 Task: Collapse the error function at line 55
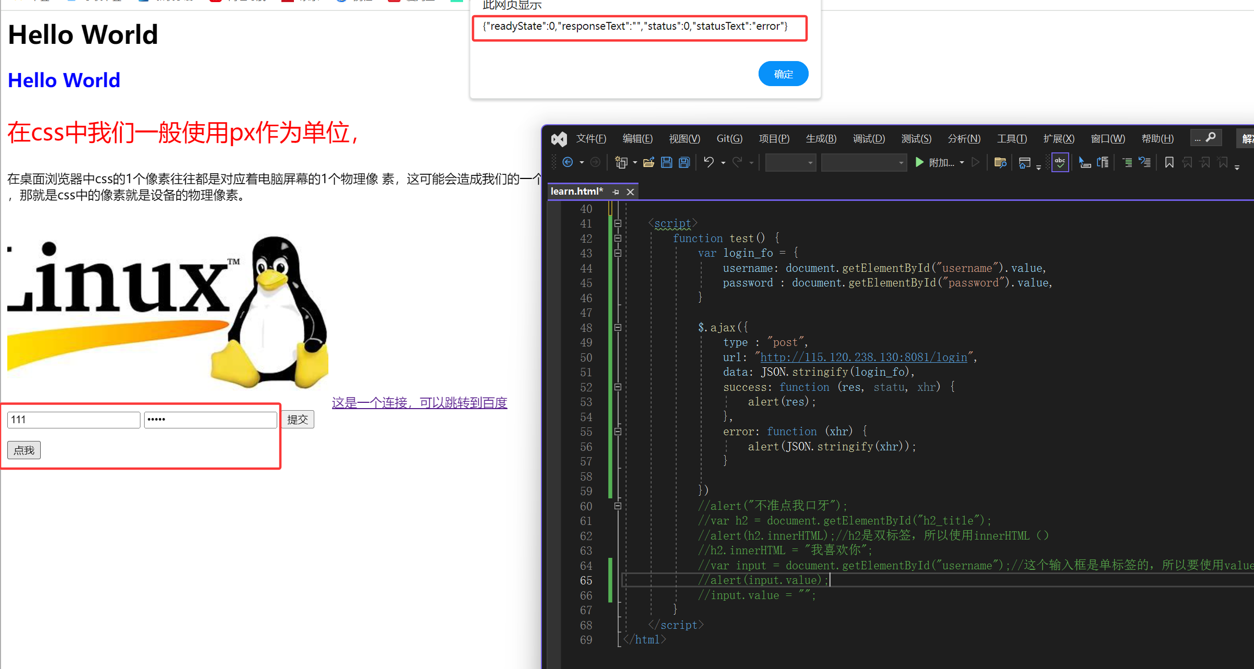(x=618, y=432)
